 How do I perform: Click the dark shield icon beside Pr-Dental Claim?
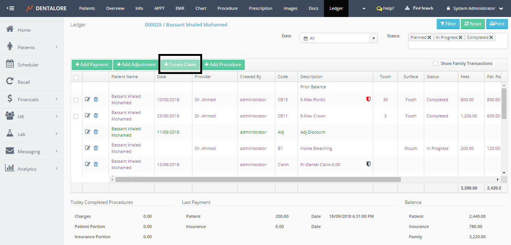coord(368,164)
